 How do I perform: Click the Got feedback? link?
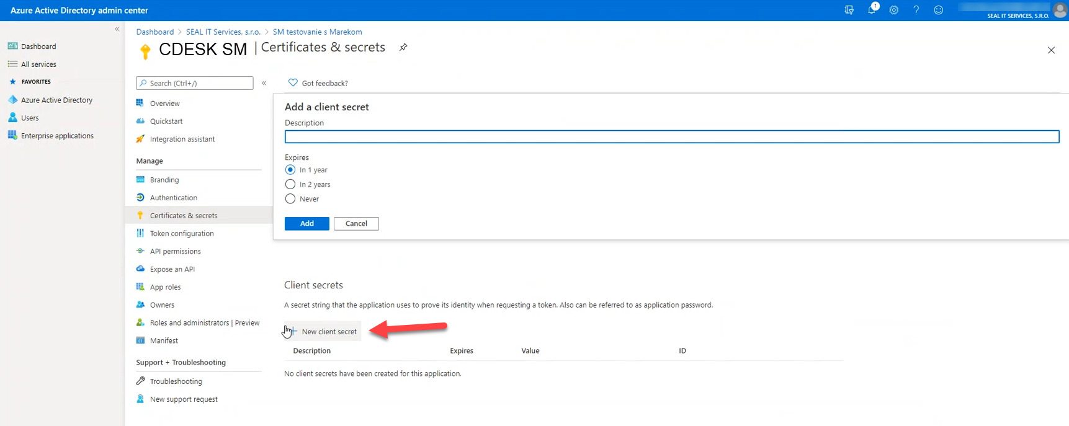click(318, 83)
